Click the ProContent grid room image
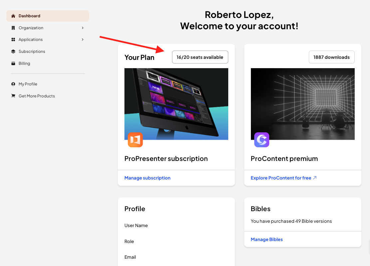 coord(302,104)
